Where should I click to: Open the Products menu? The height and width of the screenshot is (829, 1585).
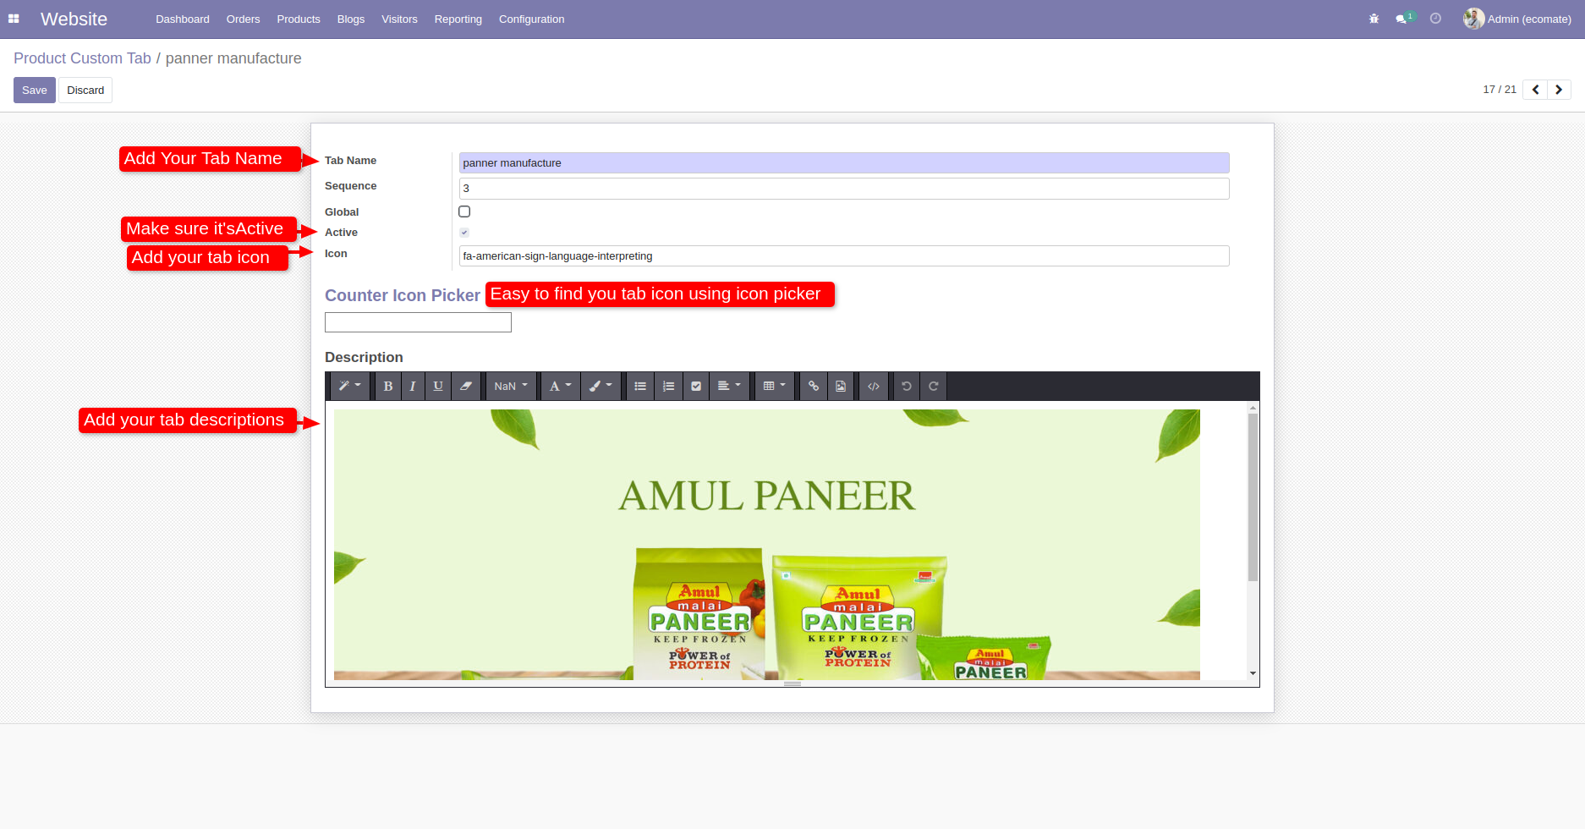(x=299, y=19)
